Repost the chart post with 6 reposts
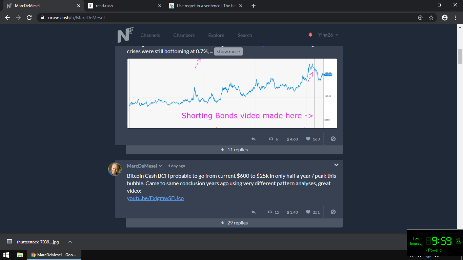Image resolution: width=463 pixels, height=260 pixels. click(274, 139)
